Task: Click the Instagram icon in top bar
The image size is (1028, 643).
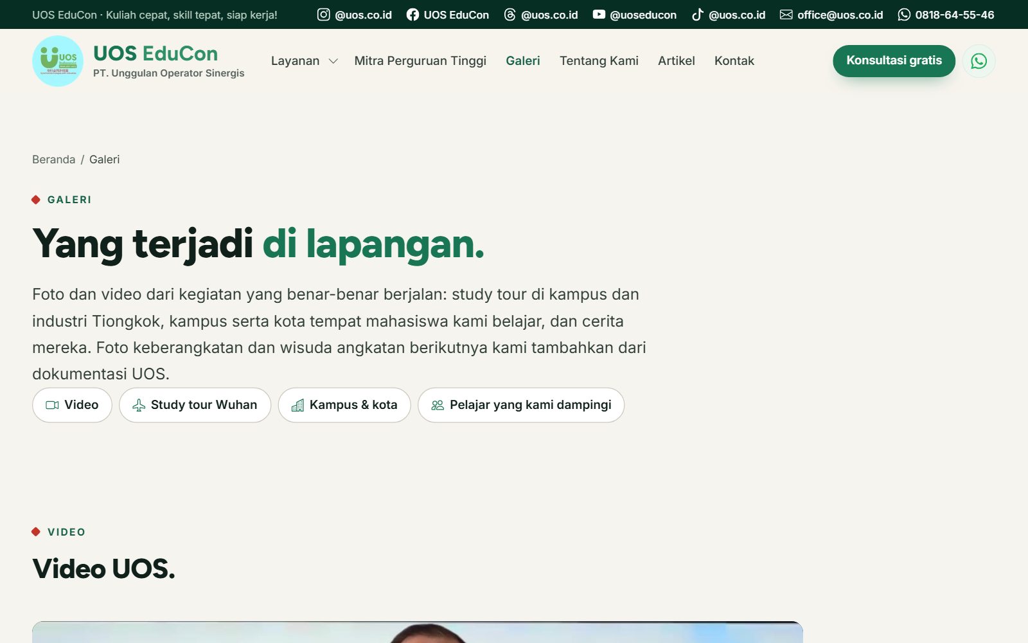Action: coord(324,14)
